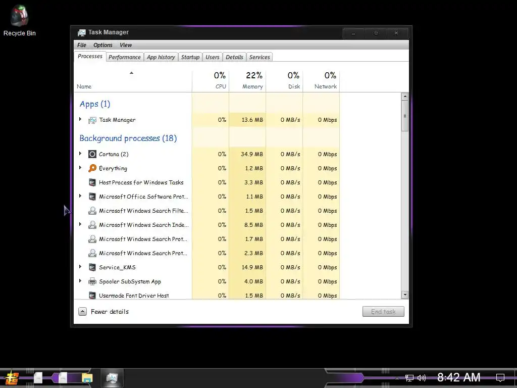Switch to the Startup tab
517x388 pixels.
pyautogui.click(x=190, y=57)
